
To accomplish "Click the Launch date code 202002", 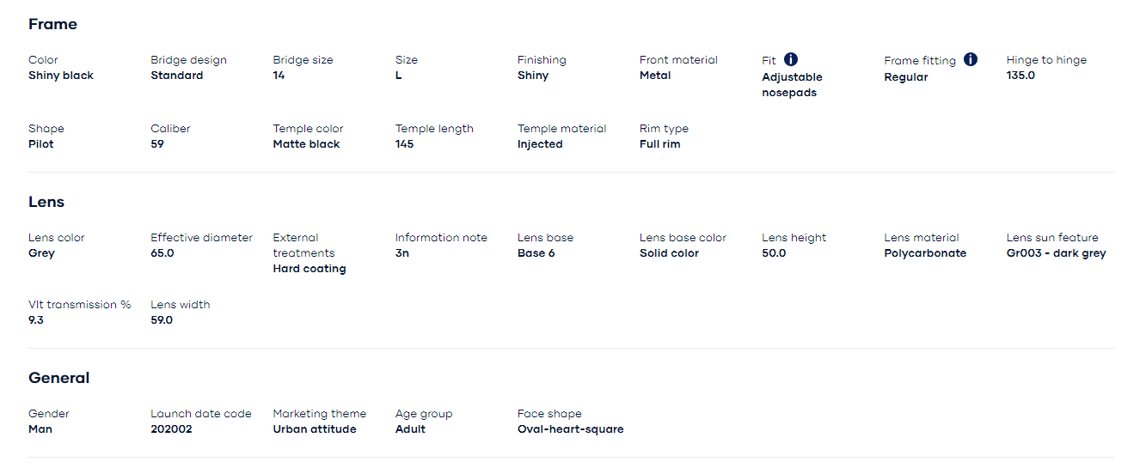I will [171, 429].
